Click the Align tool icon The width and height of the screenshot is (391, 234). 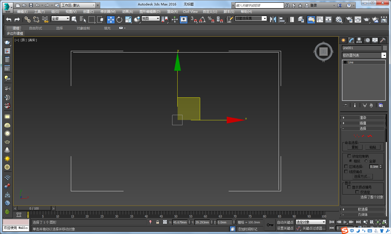click(282, 19)
